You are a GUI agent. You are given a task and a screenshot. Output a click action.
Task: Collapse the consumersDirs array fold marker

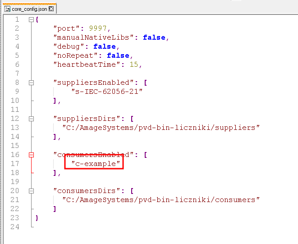click(31, 191)
